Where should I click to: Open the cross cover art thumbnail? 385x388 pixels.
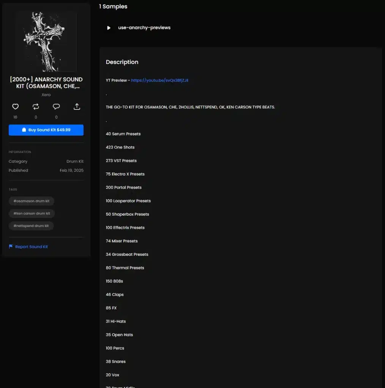click(x=46, y=41)
